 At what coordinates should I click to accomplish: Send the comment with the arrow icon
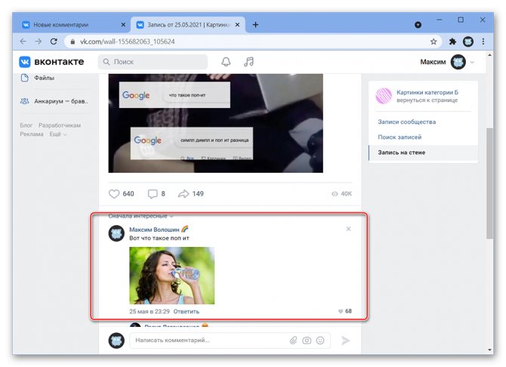click(346, 341)
